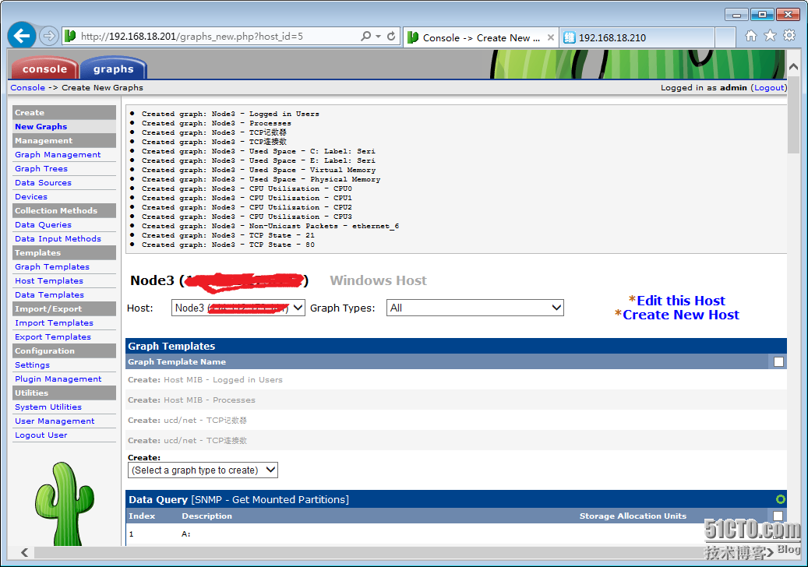This screenshot has width=808, height=567.
Task: Open browser tools gear icon
Action: 789,36
